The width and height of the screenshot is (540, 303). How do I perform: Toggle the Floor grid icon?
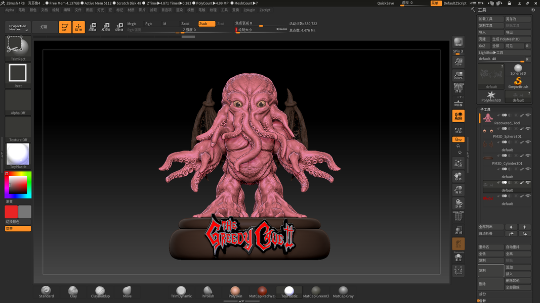(x=458, y=103)
